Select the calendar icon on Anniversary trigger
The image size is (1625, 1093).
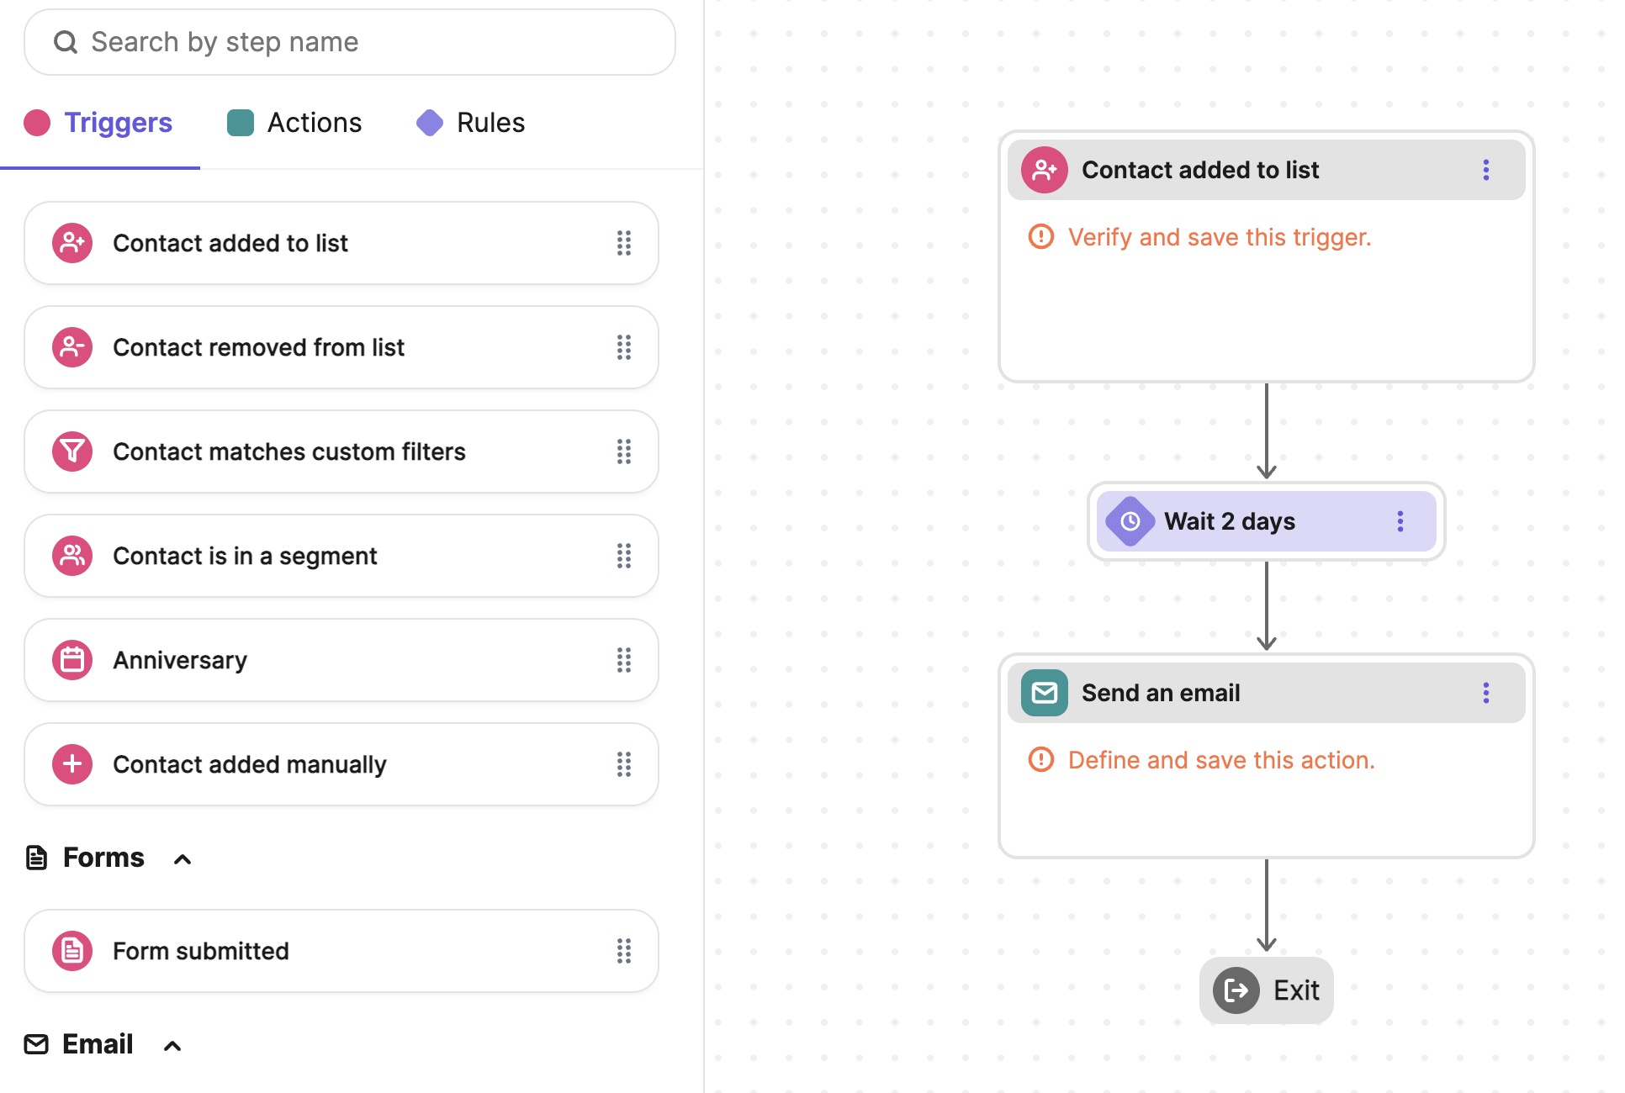tap(72, 660)
